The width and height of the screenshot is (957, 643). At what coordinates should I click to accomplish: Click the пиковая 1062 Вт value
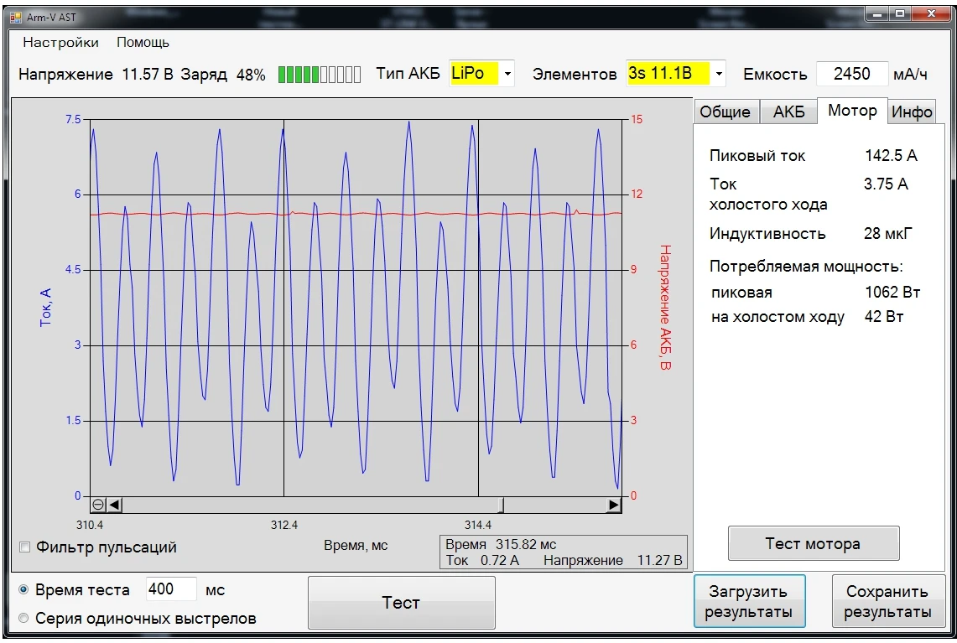tap(892, 293)
